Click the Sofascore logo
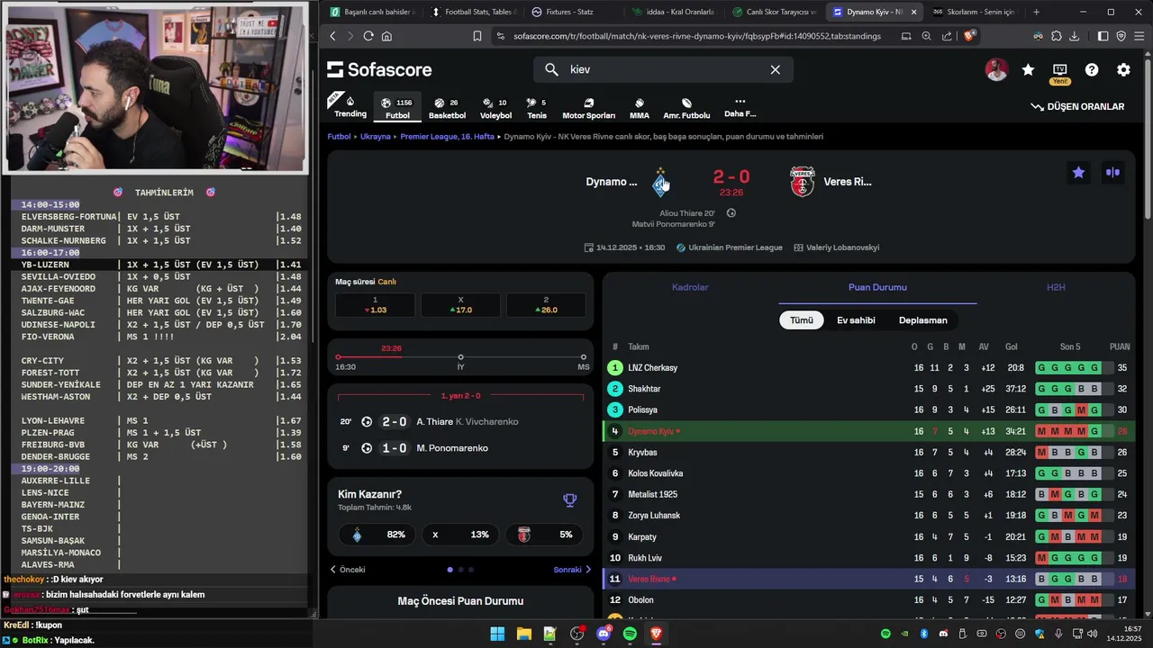This screenshot has height=648, width=1153. pyautogui.click(x=379, y=69)
